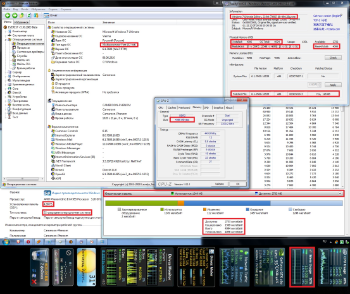Select Файлы AX in EVEREST tree

click(x=23, y=60)
